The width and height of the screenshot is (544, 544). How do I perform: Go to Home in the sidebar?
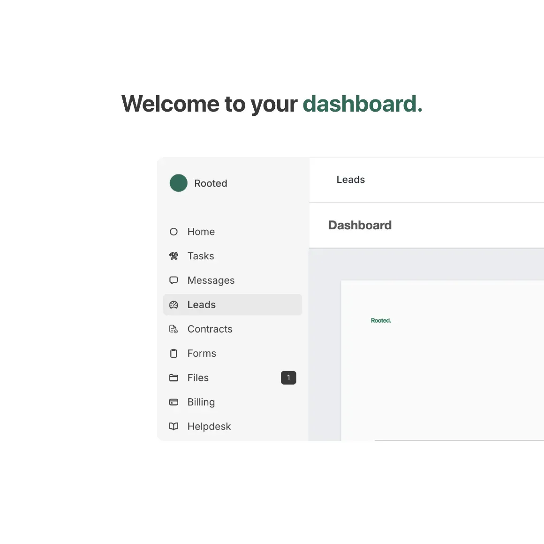[x=201, y=232]
